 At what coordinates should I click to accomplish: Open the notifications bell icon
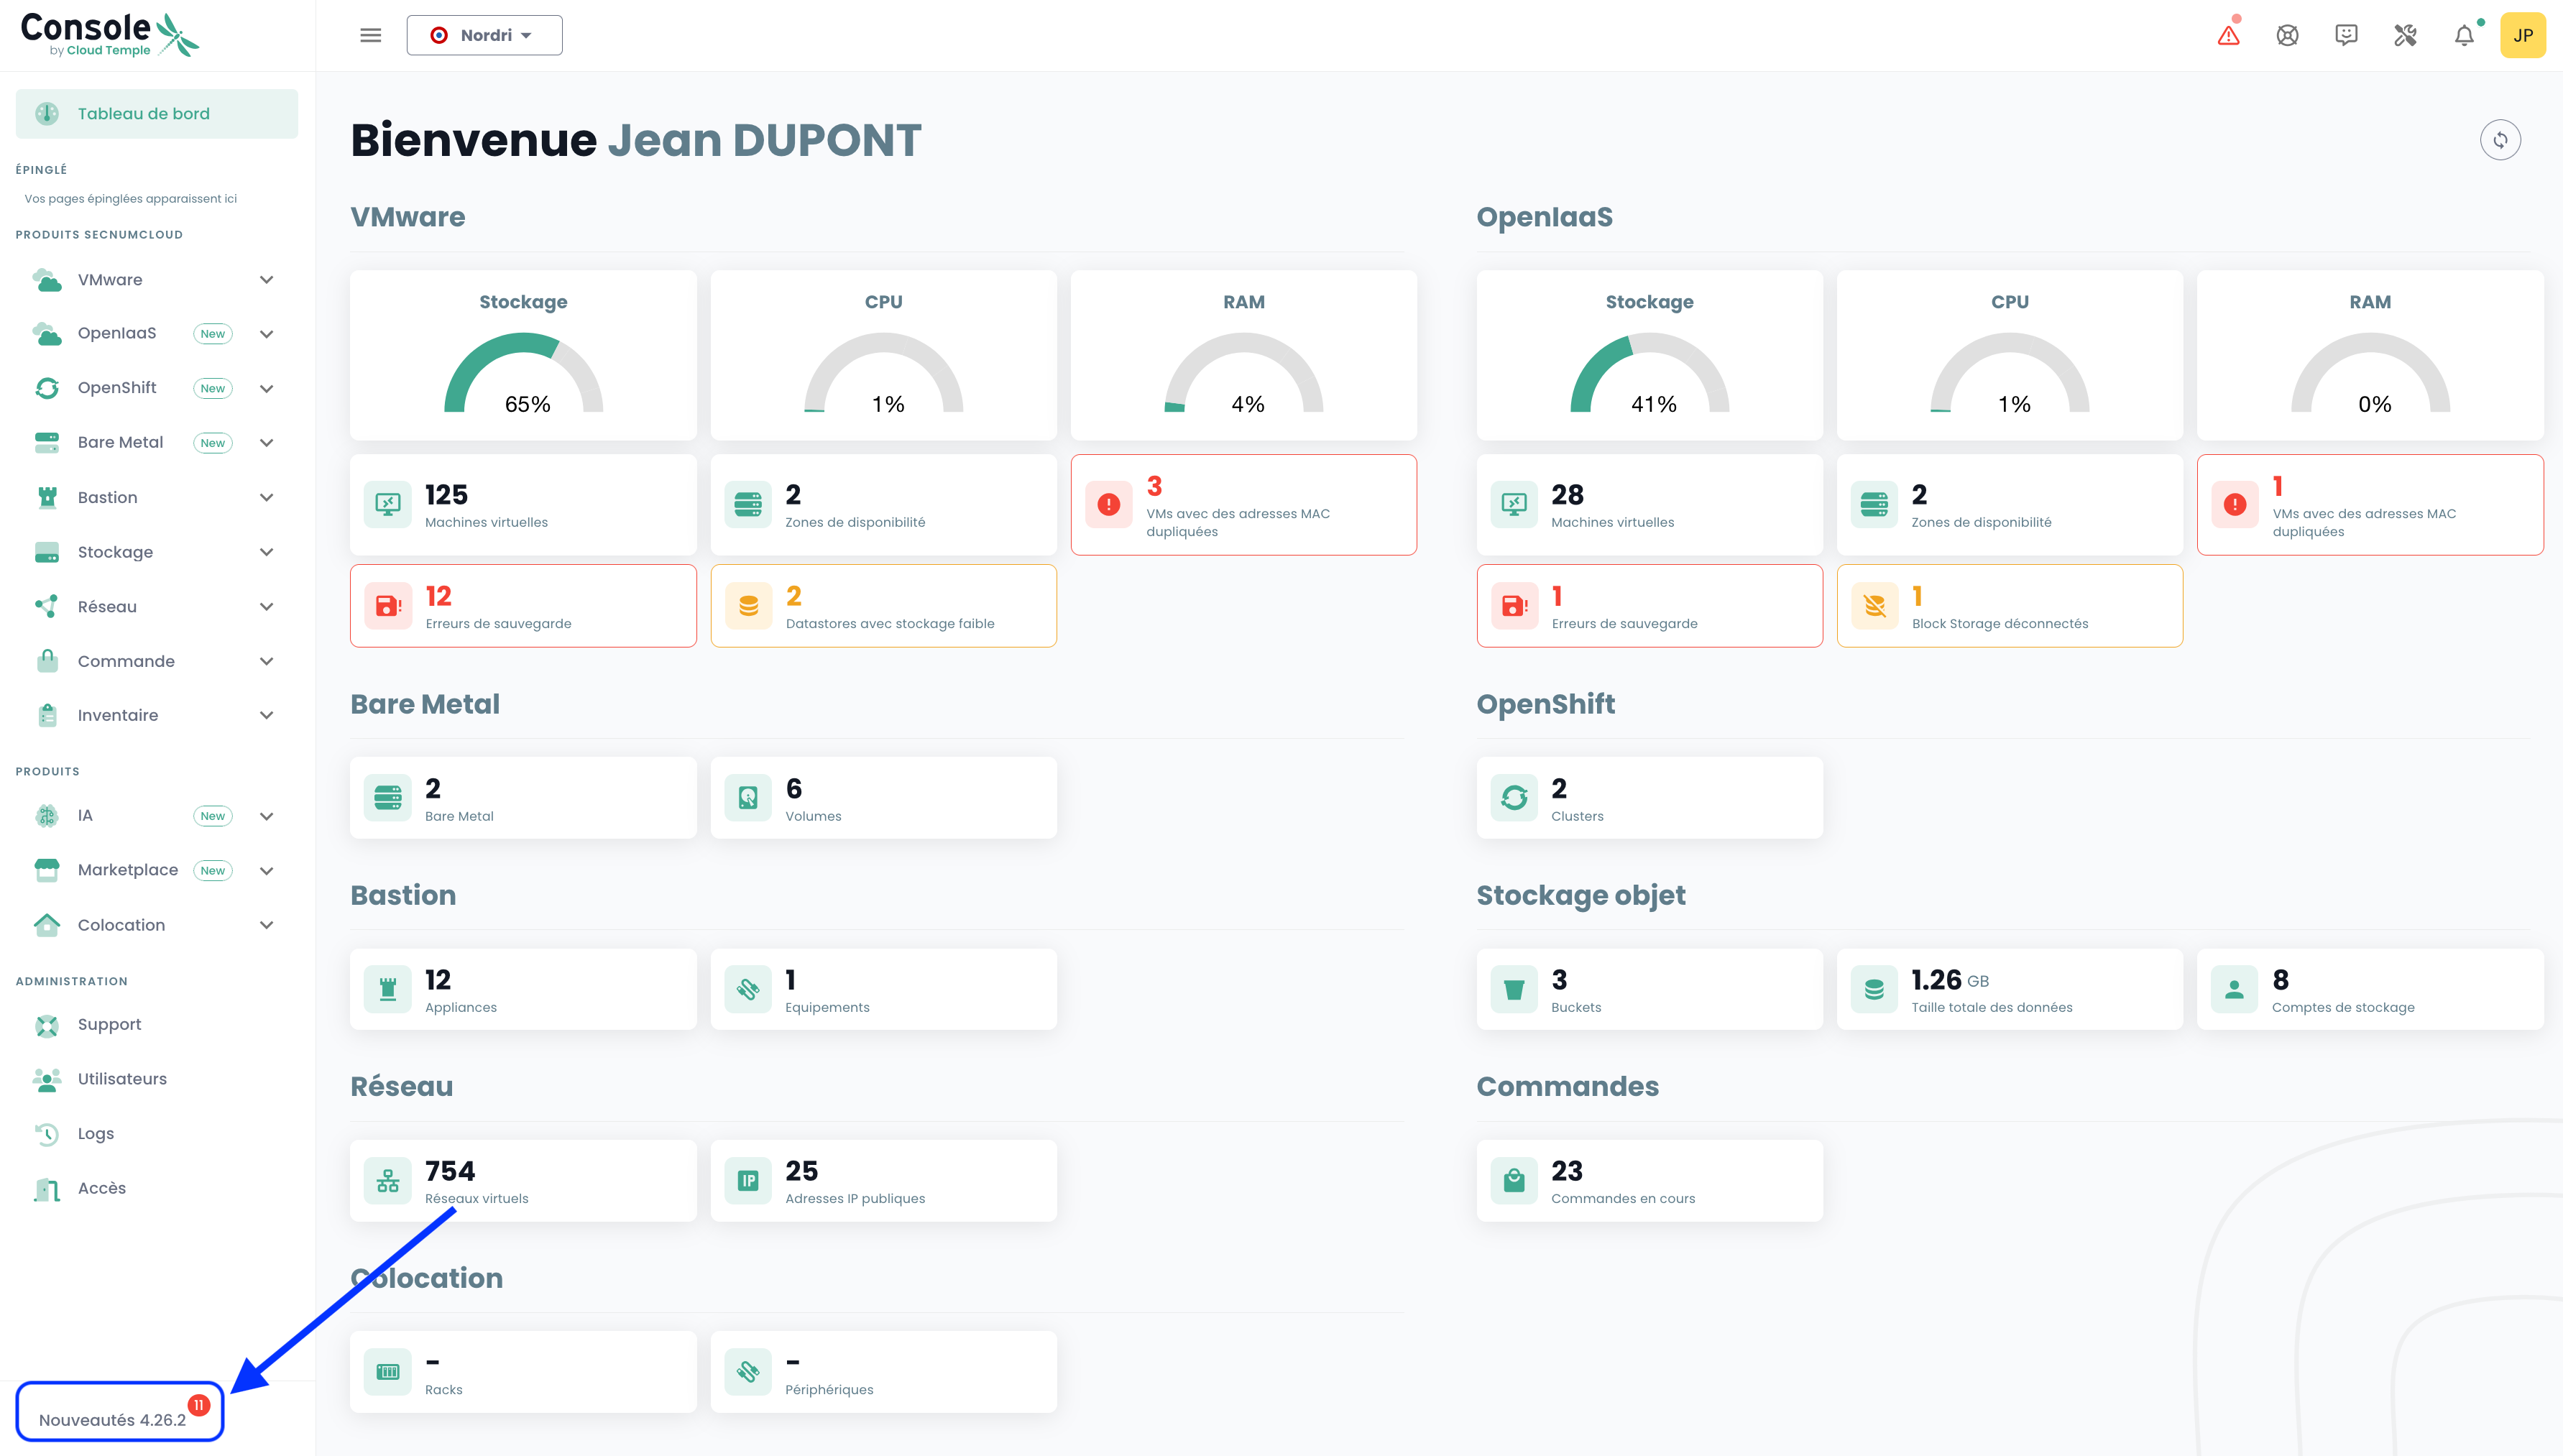click(x=2464, y=36)
